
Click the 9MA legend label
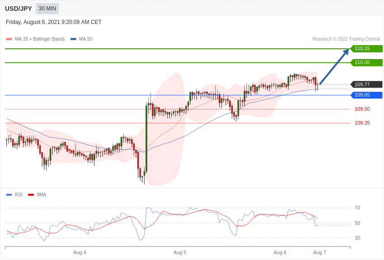pos(42,195)
